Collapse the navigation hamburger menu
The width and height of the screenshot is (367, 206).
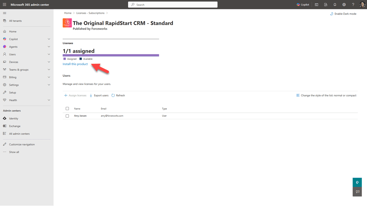click(x=5, y=13)
